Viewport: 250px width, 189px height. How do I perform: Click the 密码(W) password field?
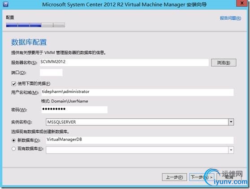coord(74,110)
